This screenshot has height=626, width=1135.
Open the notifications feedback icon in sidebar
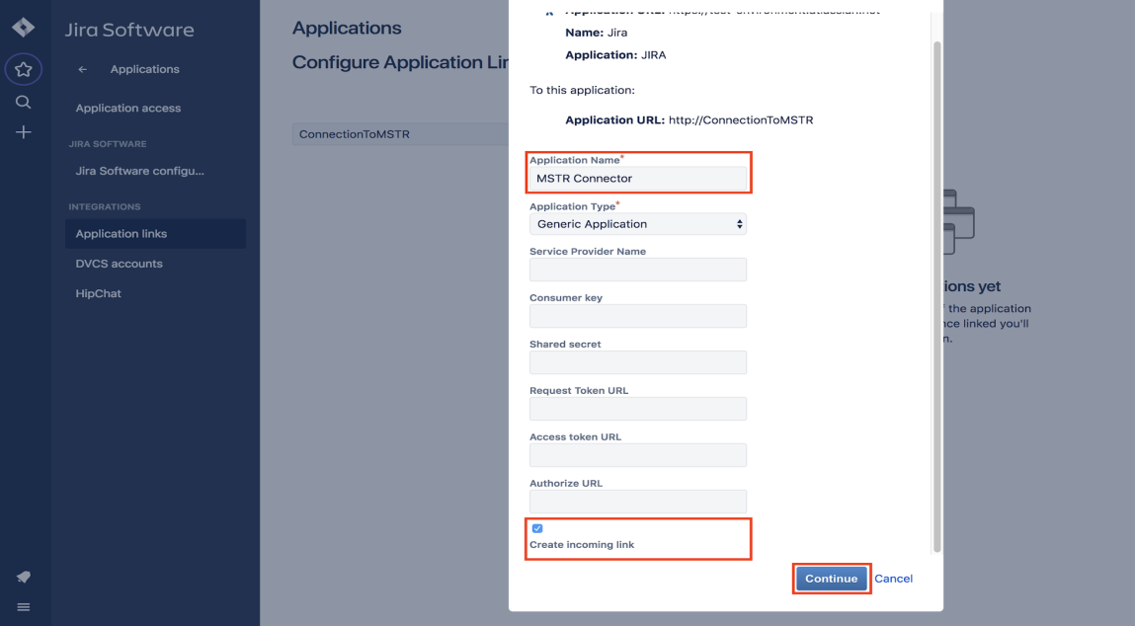point(24,577)
